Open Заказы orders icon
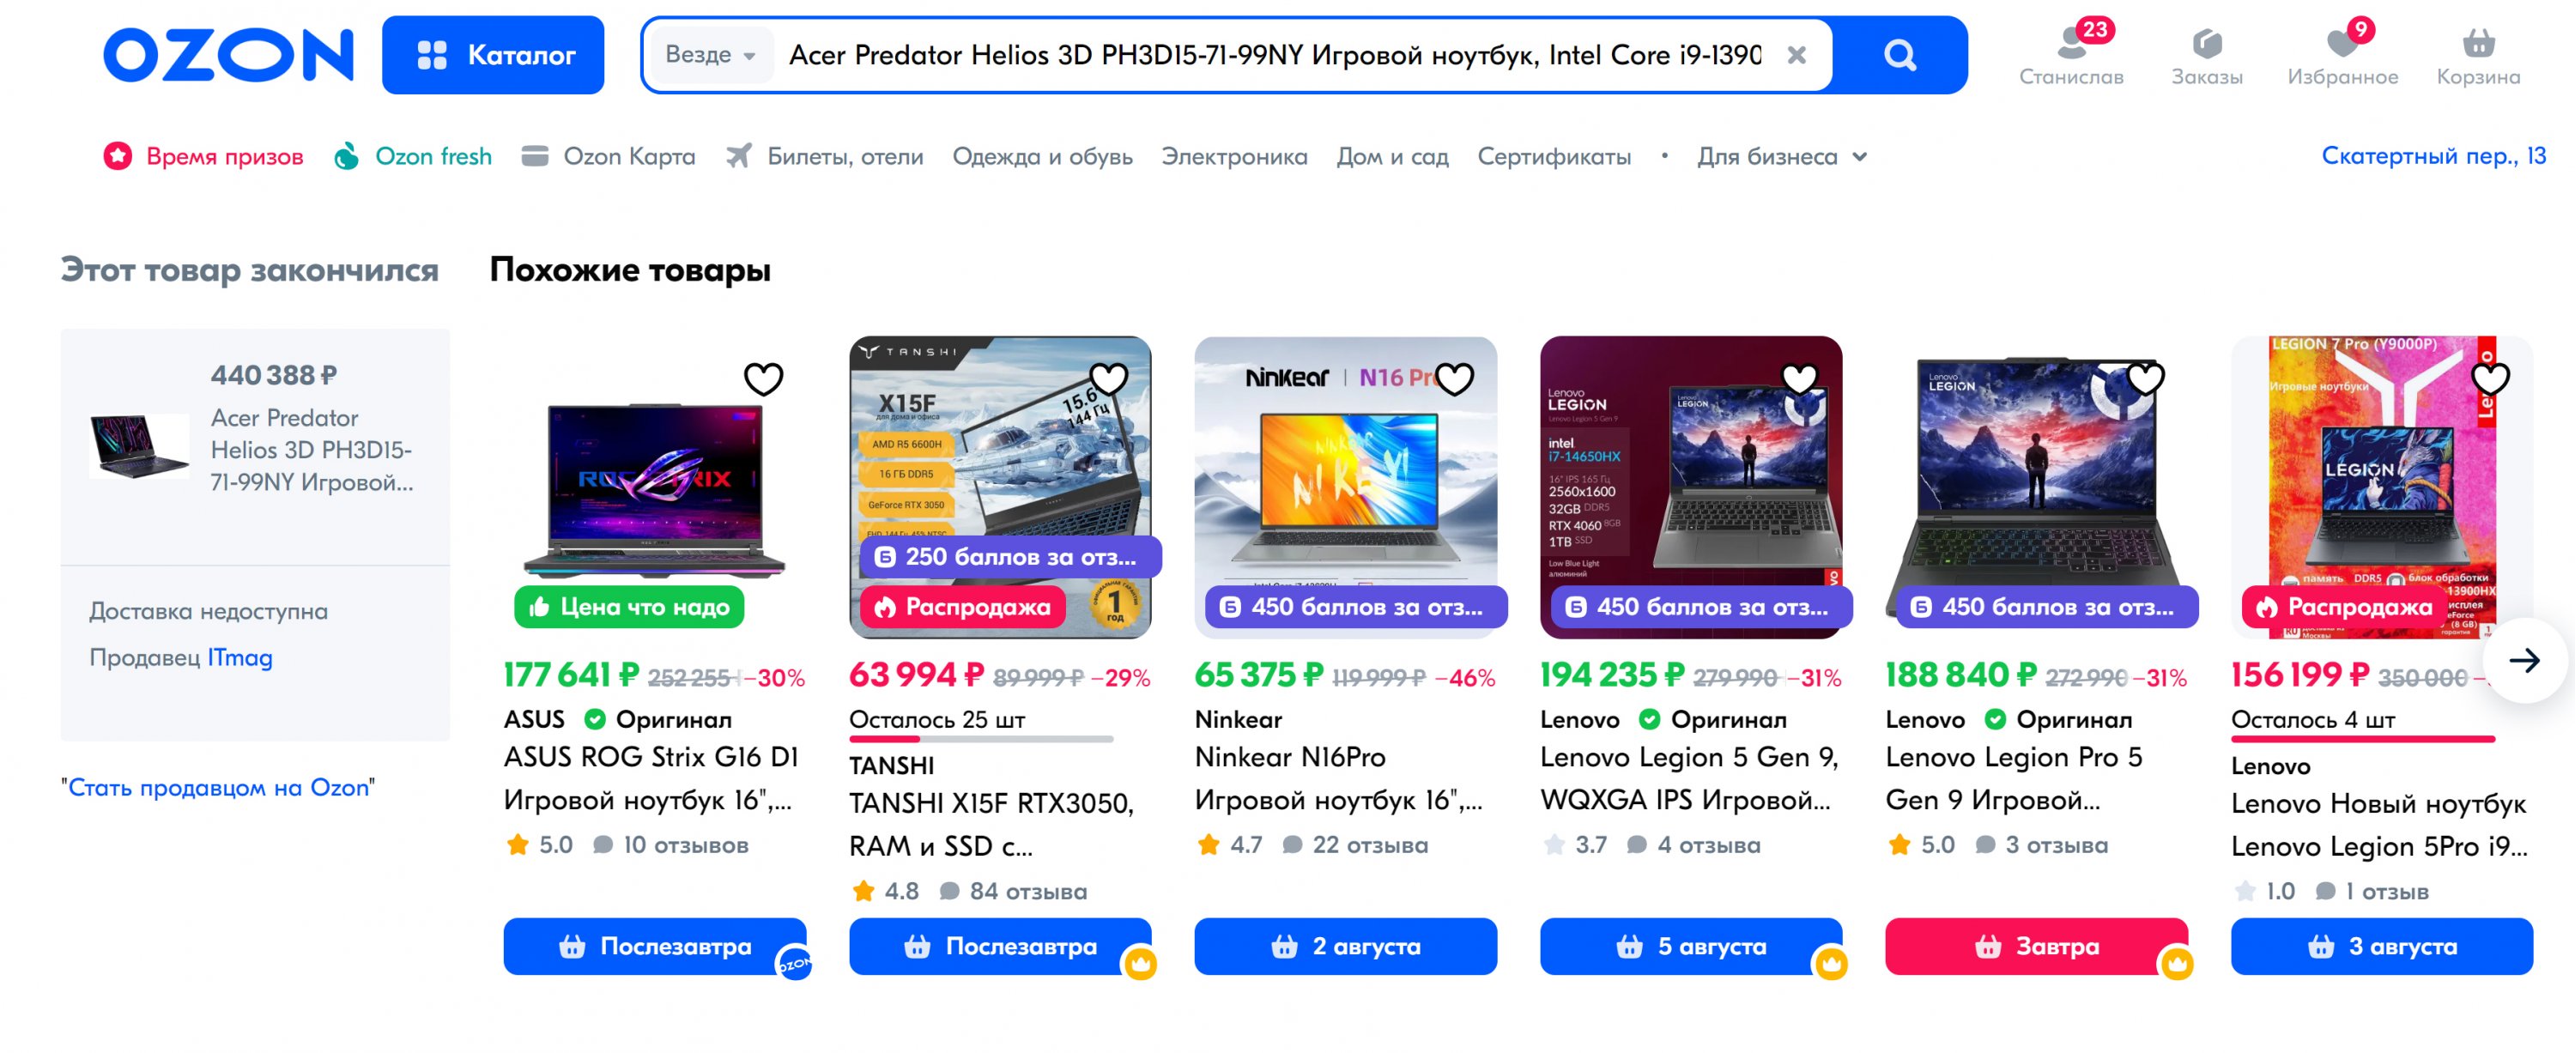Screen dimensions: 2575x1053 tap(2206, 55)
